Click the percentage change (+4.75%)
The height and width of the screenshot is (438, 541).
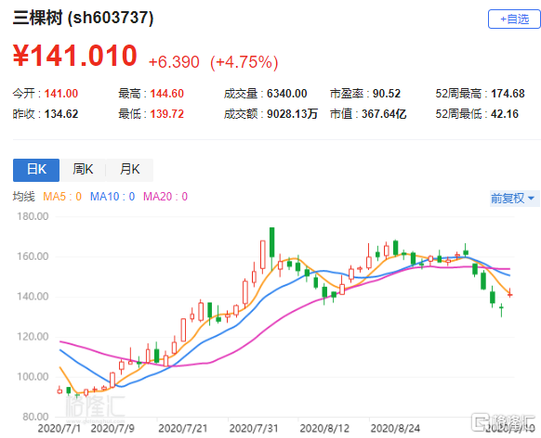click(x=244, y=62)
